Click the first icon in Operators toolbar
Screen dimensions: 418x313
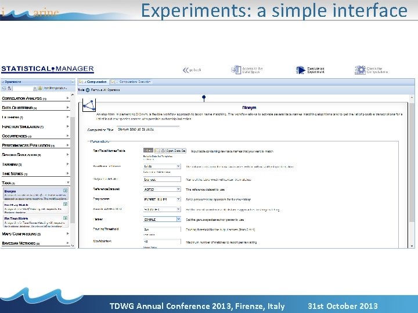click(x=4, y=88)
